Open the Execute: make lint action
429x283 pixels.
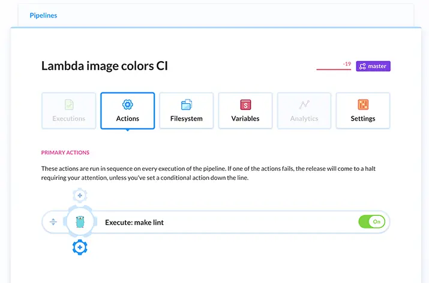pyautogui.click(x=134, y=222)
